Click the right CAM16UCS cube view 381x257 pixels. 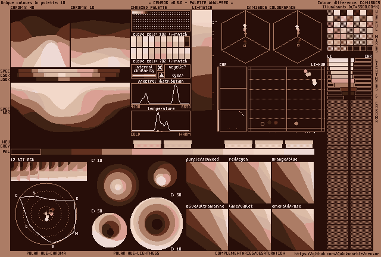click(x=298, y=37)
